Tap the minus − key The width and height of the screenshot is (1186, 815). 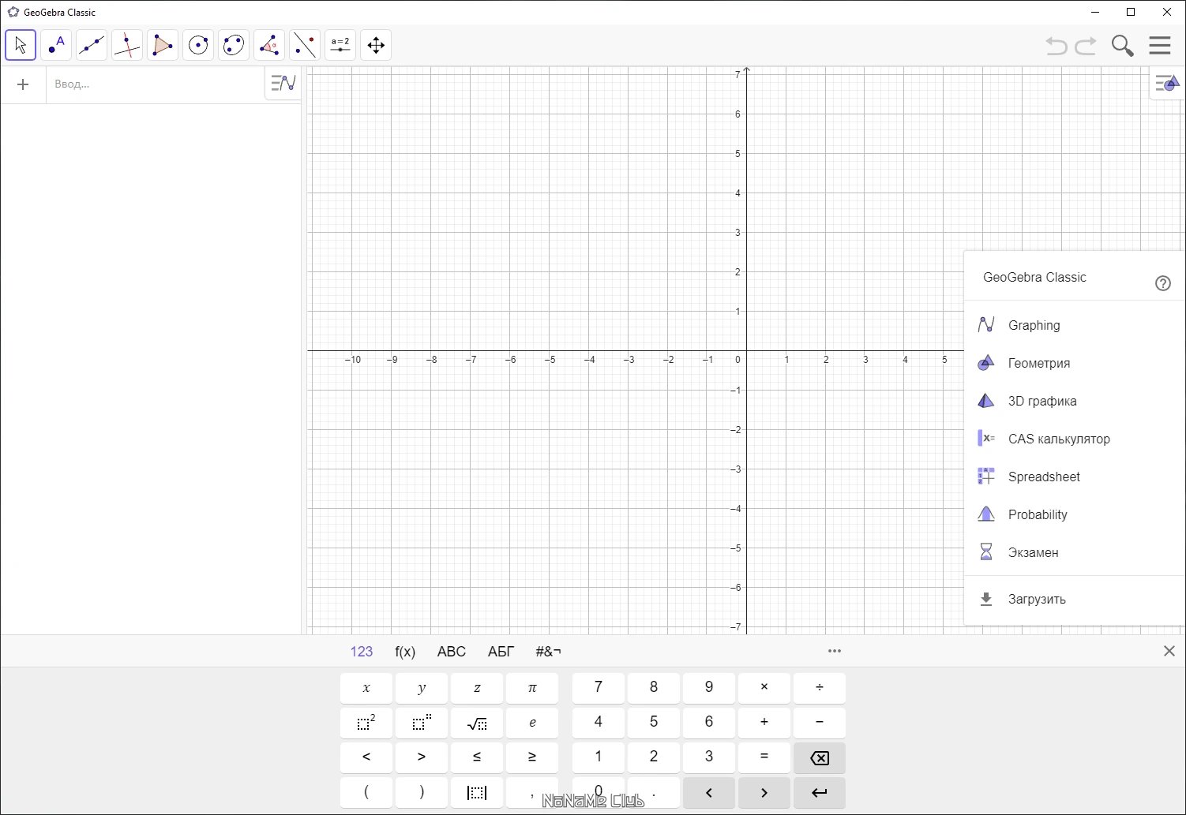(x=820, y=723)
